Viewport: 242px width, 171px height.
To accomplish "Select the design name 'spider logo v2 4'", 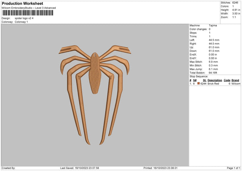I will (24, 18).
